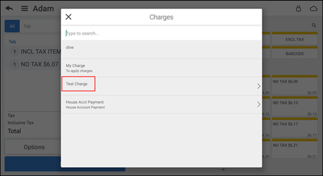The height and width of the screenshot is (176, 323).
Task: Click quantity badge of INCL TAX ITEM
Action: pos(14,51)
